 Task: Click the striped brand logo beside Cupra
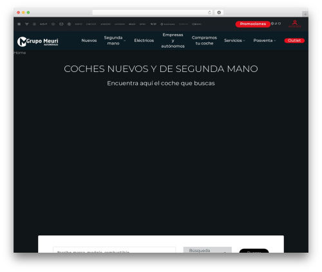click(x=19, y=24)
